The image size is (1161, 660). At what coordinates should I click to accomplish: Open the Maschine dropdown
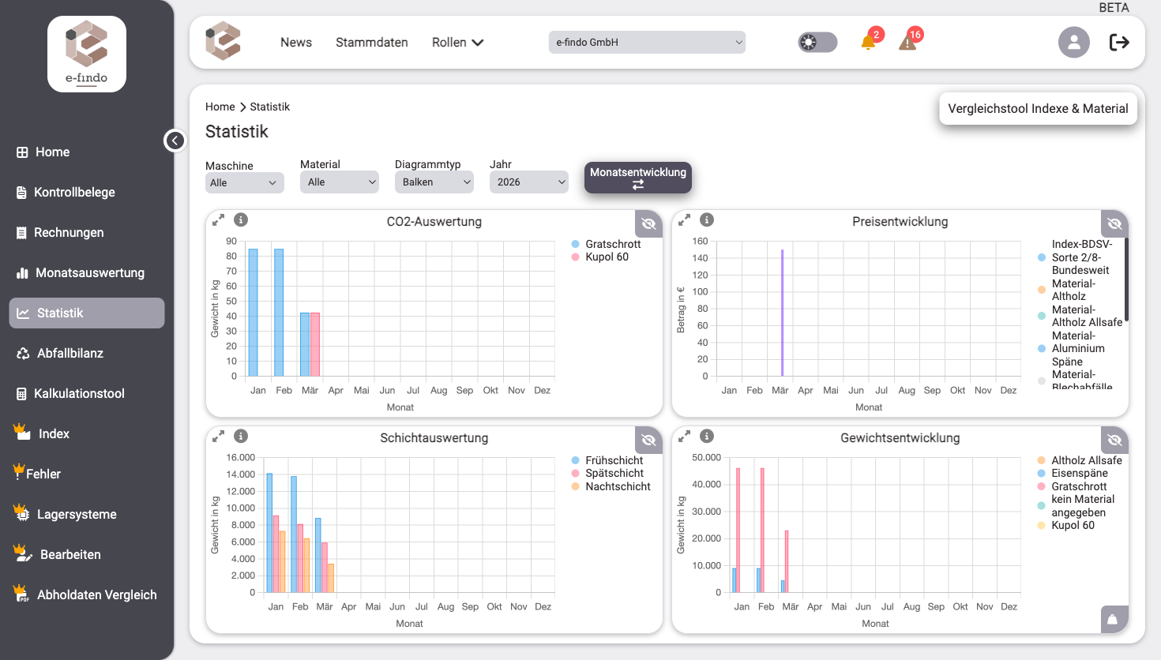pyautogui.click(x=244, y=182)
